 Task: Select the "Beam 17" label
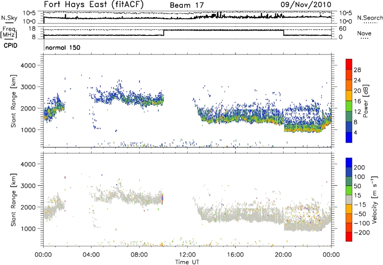tap(187, 5)
